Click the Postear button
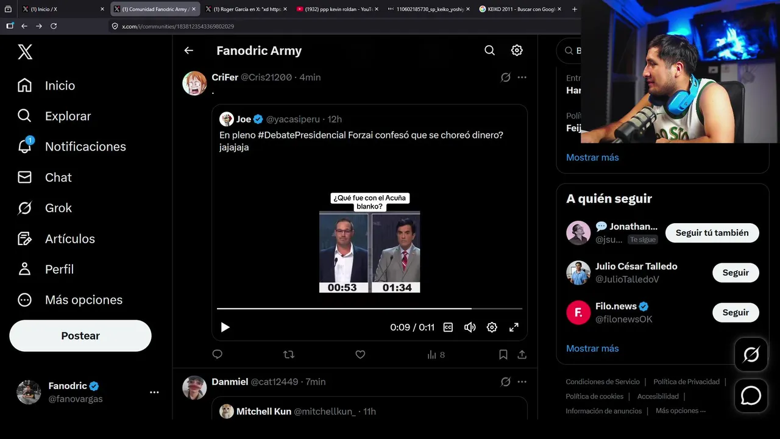The height and width of the screenshot is (439, 780). click(80, 335)
